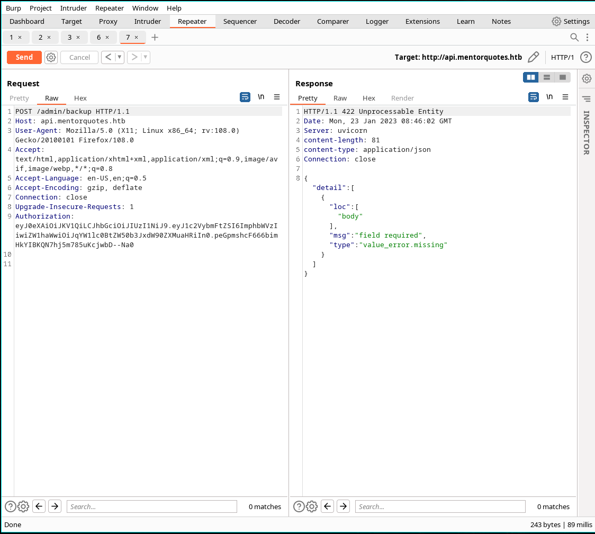Select response Hex view tab

[x=368, y=98]
